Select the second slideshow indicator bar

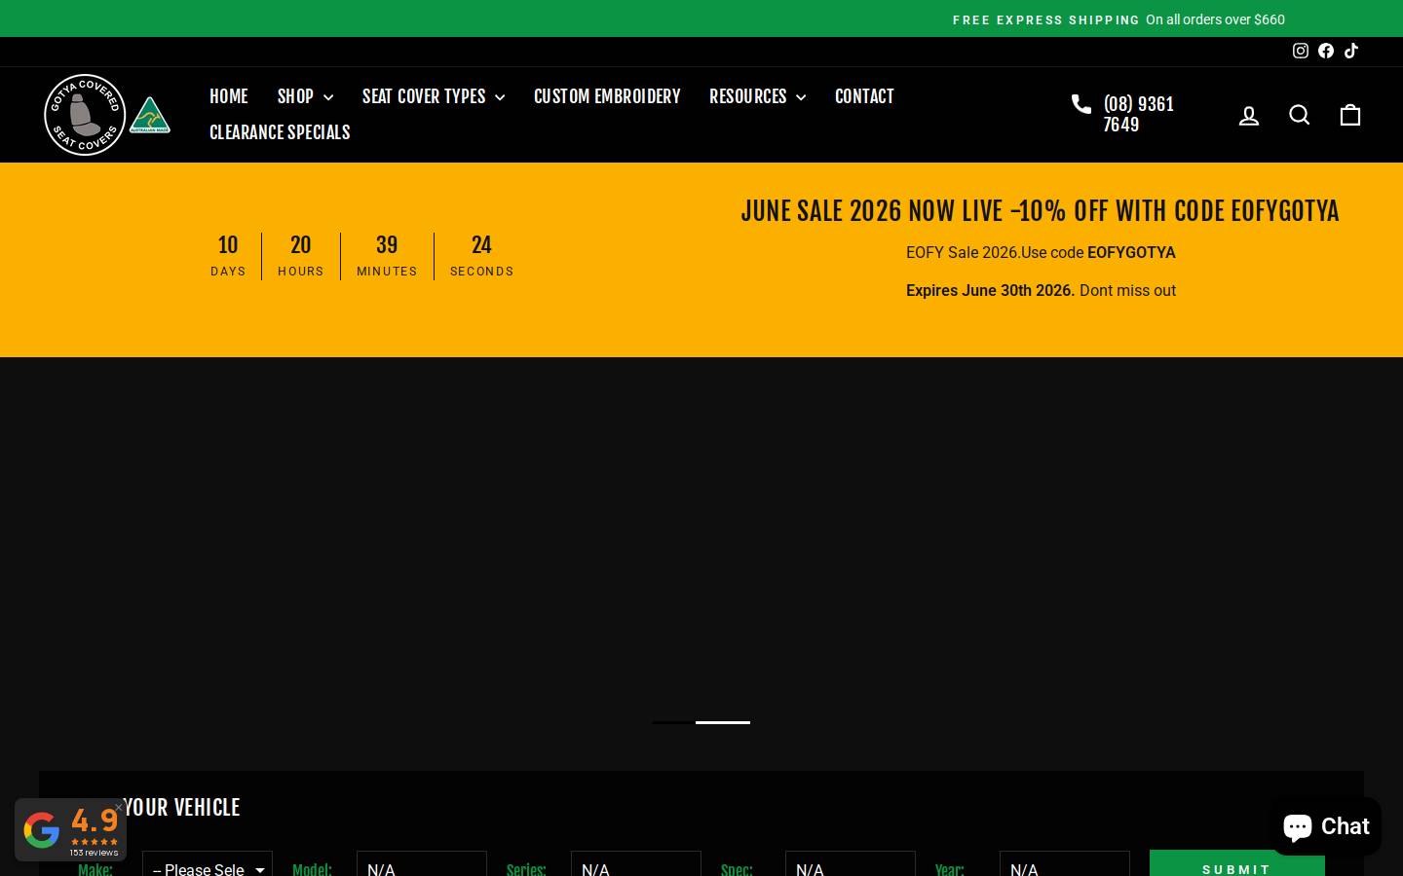pos(722,722)
